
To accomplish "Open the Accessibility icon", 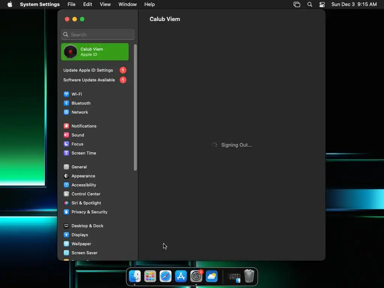I will point(66,185).
